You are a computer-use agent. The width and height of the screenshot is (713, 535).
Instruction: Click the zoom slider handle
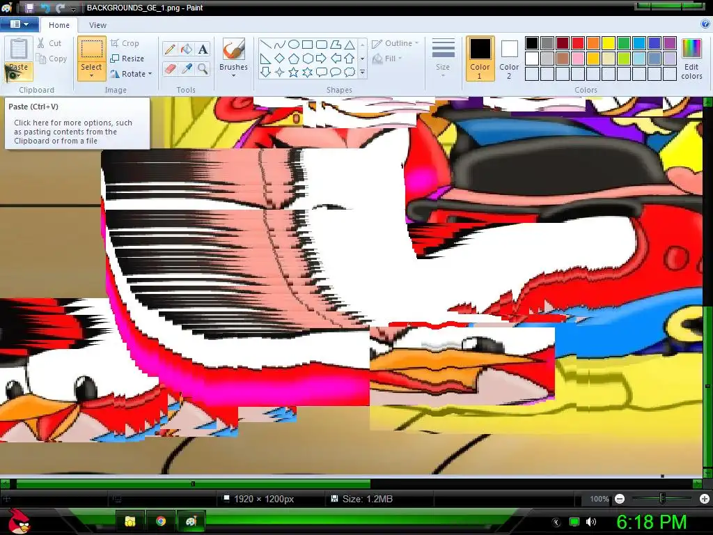[x=662, y=499]
